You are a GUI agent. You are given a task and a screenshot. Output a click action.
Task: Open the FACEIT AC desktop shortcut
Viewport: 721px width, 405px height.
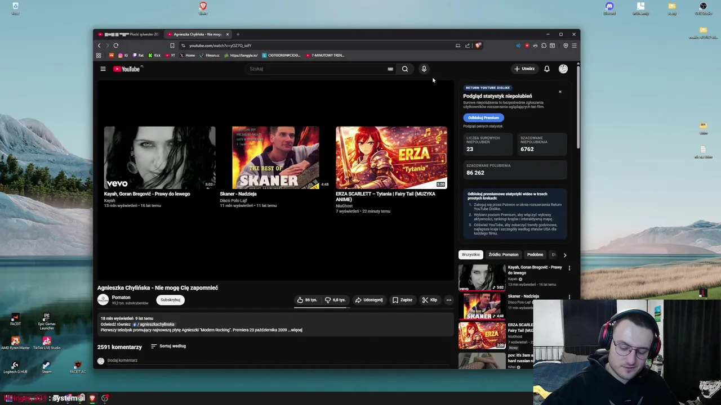78,367
